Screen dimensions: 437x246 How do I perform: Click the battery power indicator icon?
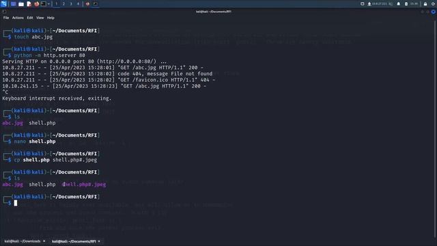click(406, 4)
